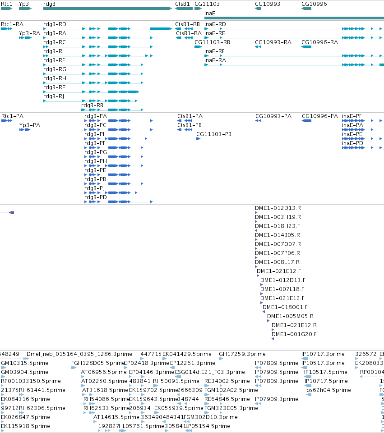The image size is (384, 433).
Task: Click transcript inaE-RD
Action: [294, 29]
